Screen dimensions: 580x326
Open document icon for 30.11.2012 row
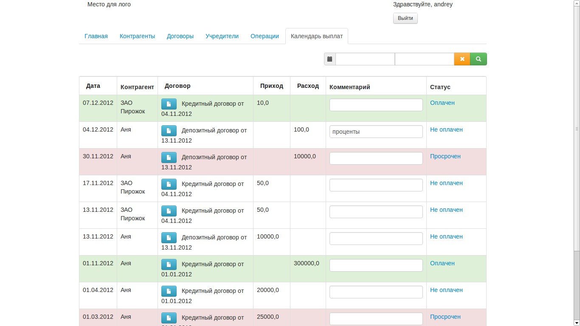pyautogui.click(x=169, y=157)
